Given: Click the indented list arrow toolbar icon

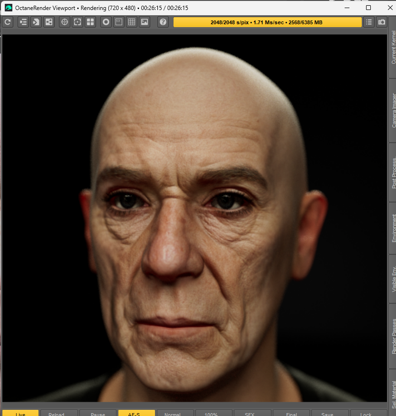Looking at the screenshot, I should tap(23, 22).
